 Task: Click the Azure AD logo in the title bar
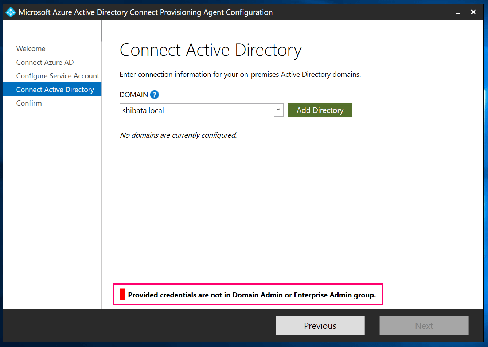pyautogui.click(x=11, y=12)
